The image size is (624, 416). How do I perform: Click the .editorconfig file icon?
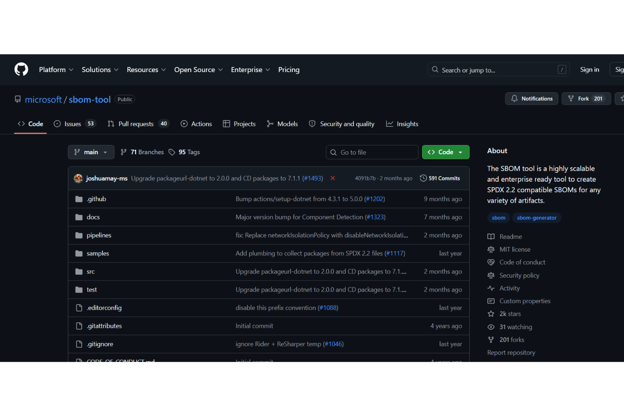pyautogui.click(x=79, y=308)
